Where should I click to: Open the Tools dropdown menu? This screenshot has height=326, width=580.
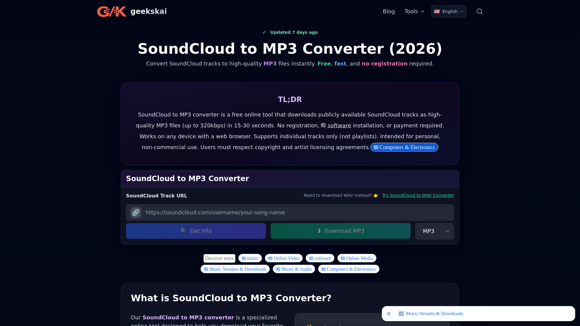[x=414, y=11]
